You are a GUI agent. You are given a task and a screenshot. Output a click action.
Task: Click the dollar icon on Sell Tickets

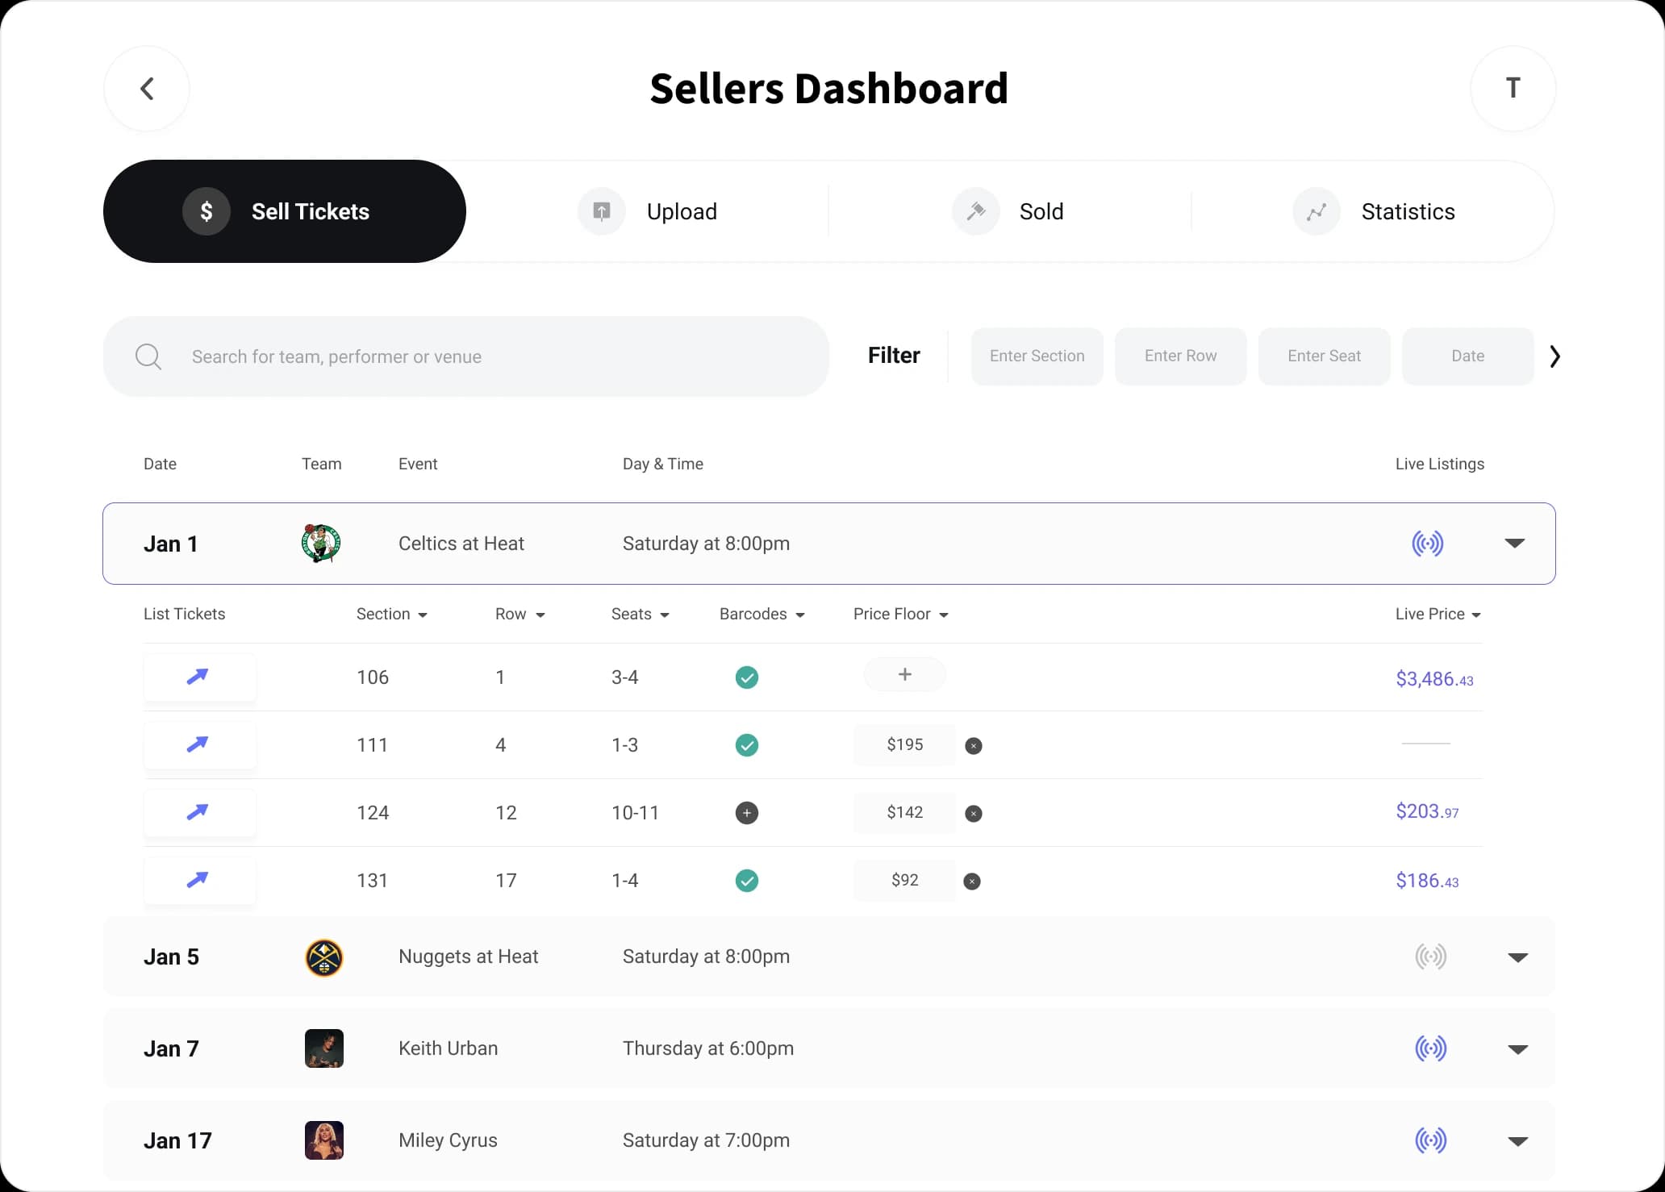pos(207,211)
